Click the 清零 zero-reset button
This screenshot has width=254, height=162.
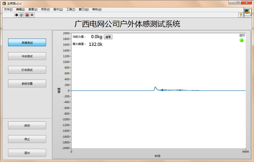(x=108, y=37)
